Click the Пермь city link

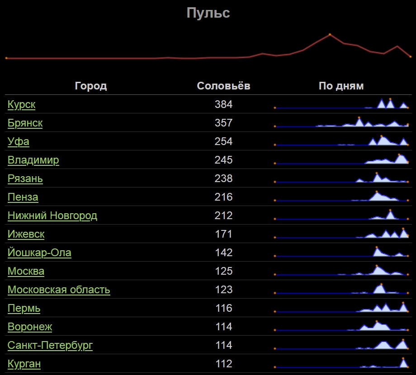tap(24, 308)
